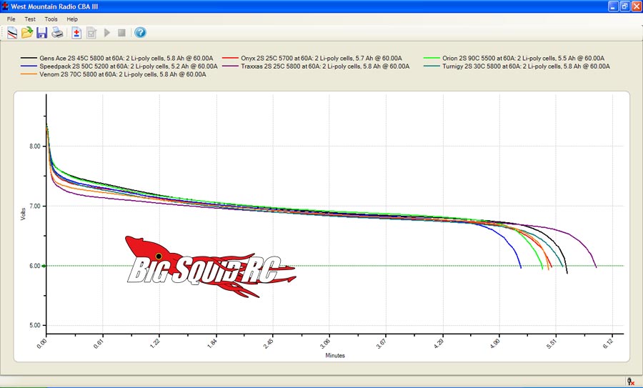Click the 2.45 minutes axis tick label

pos(268,344)
